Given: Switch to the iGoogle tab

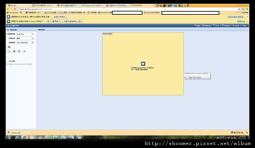Looking at the screenshot, I should click(x=18, y=5).
